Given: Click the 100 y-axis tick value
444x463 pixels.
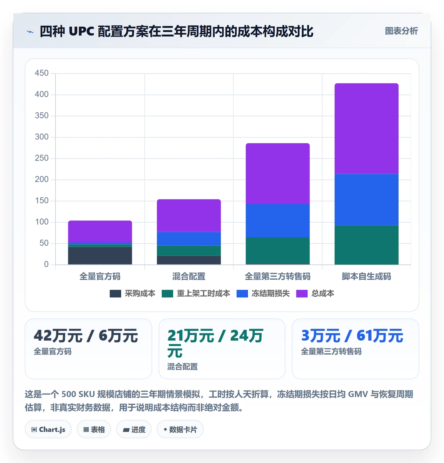Looking at the screenshot, I should pyautogui.click(x=42, y=222).
